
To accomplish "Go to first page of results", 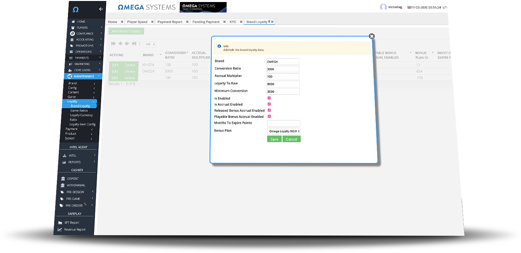I will (x=113, y=44).
